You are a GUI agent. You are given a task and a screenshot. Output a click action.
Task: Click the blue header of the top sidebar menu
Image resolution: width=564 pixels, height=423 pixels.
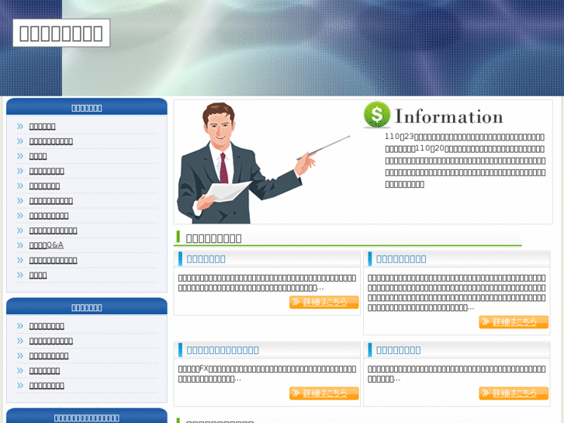point(87,107)
